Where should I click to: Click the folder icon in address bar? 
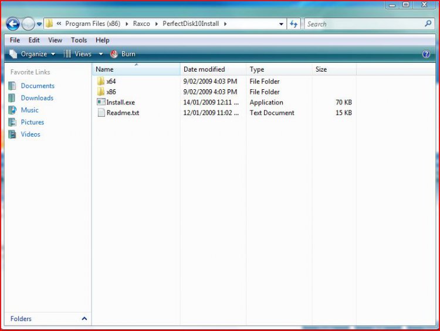49,23
